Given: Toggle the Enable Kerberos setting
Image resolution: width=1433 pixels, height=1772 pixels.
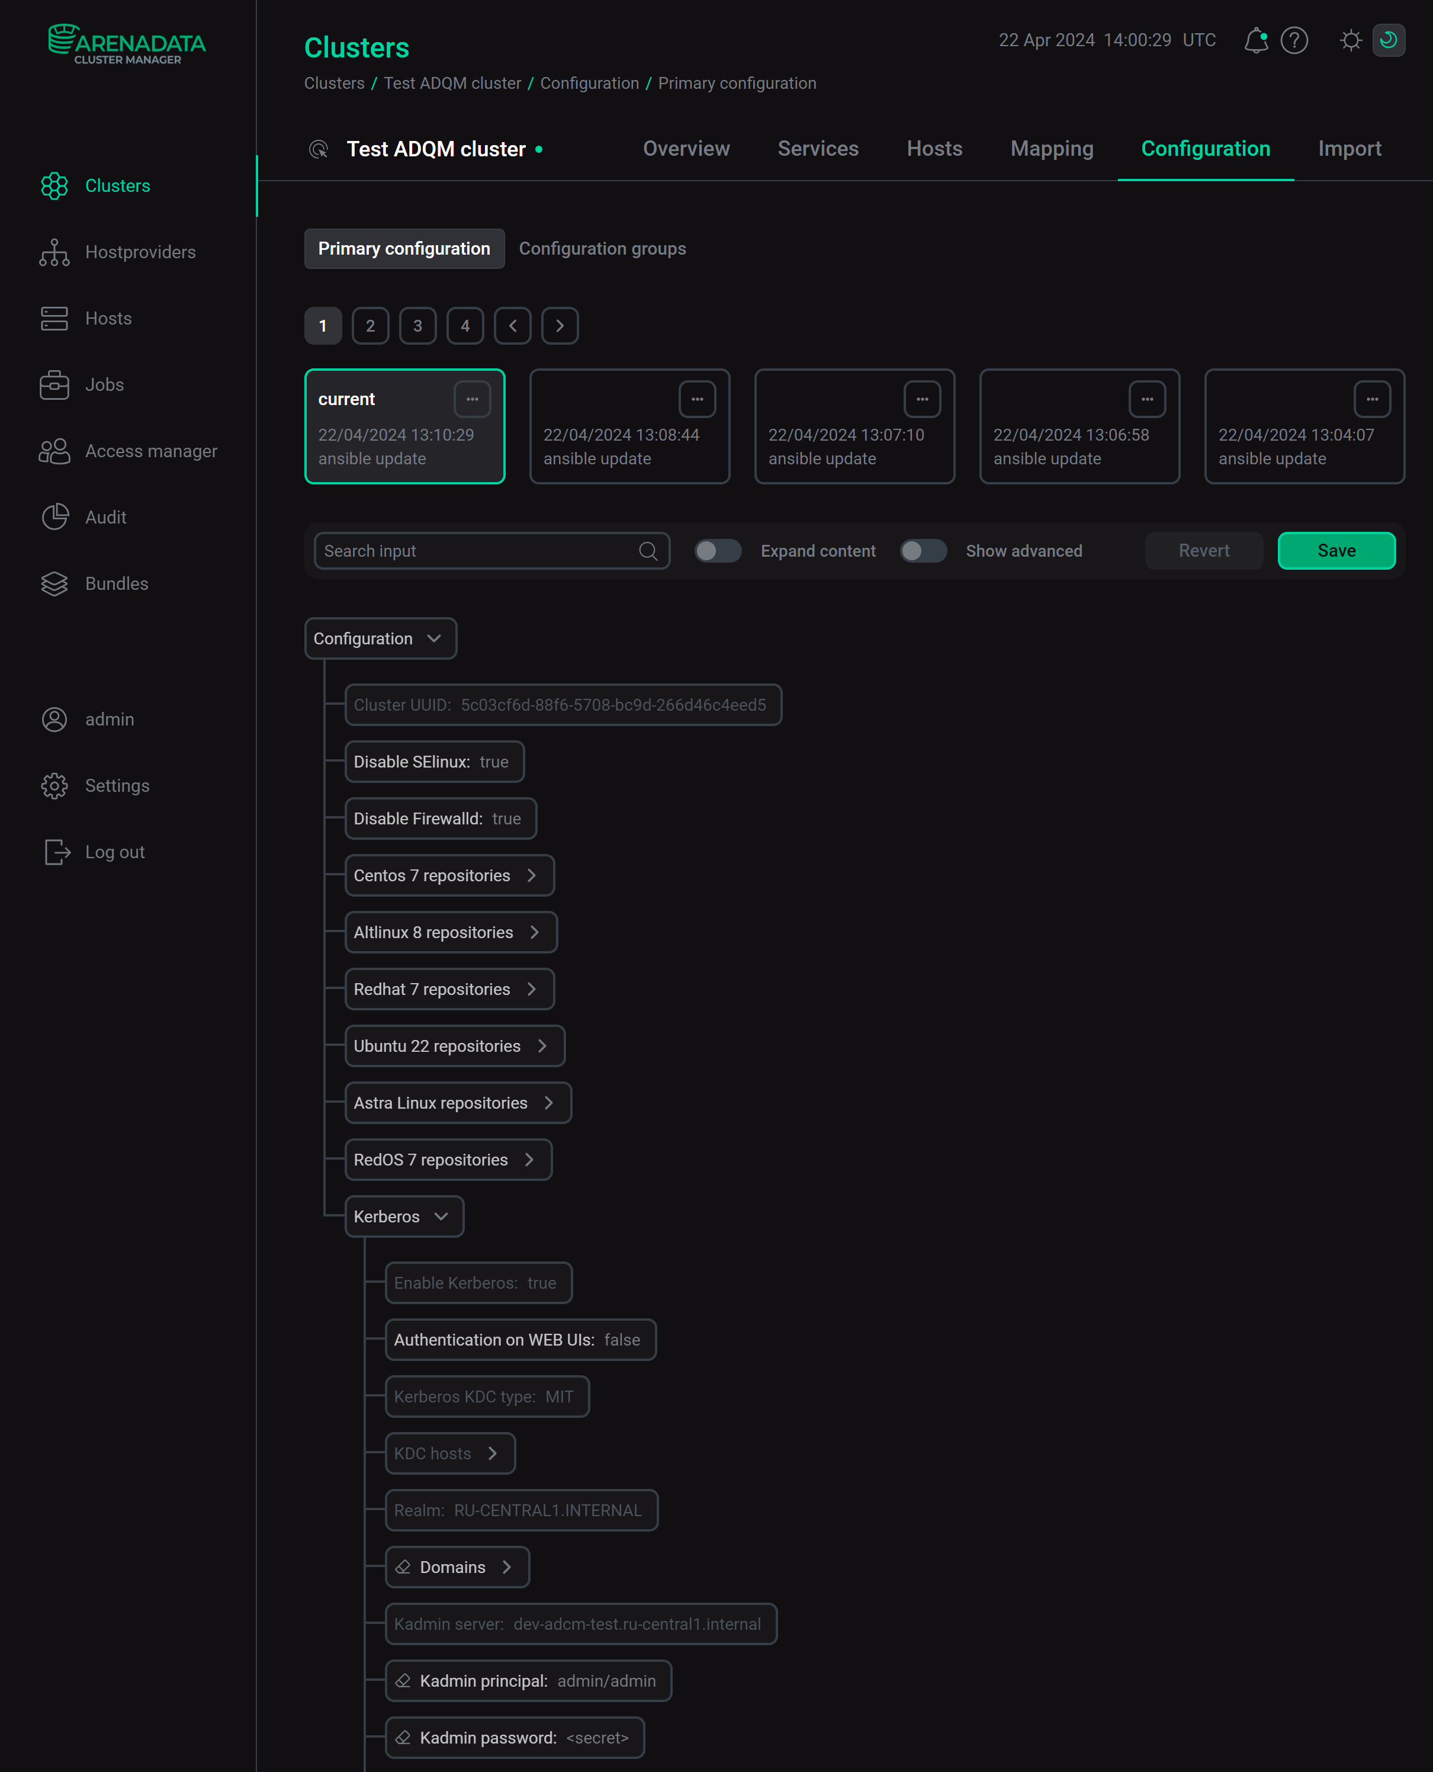Looking at the screenshot, I should coord(475,1282).
